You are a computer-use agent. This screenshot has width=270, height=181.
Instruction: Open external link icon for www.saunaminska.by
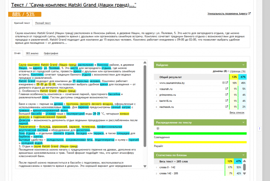(x=227, y=83)
